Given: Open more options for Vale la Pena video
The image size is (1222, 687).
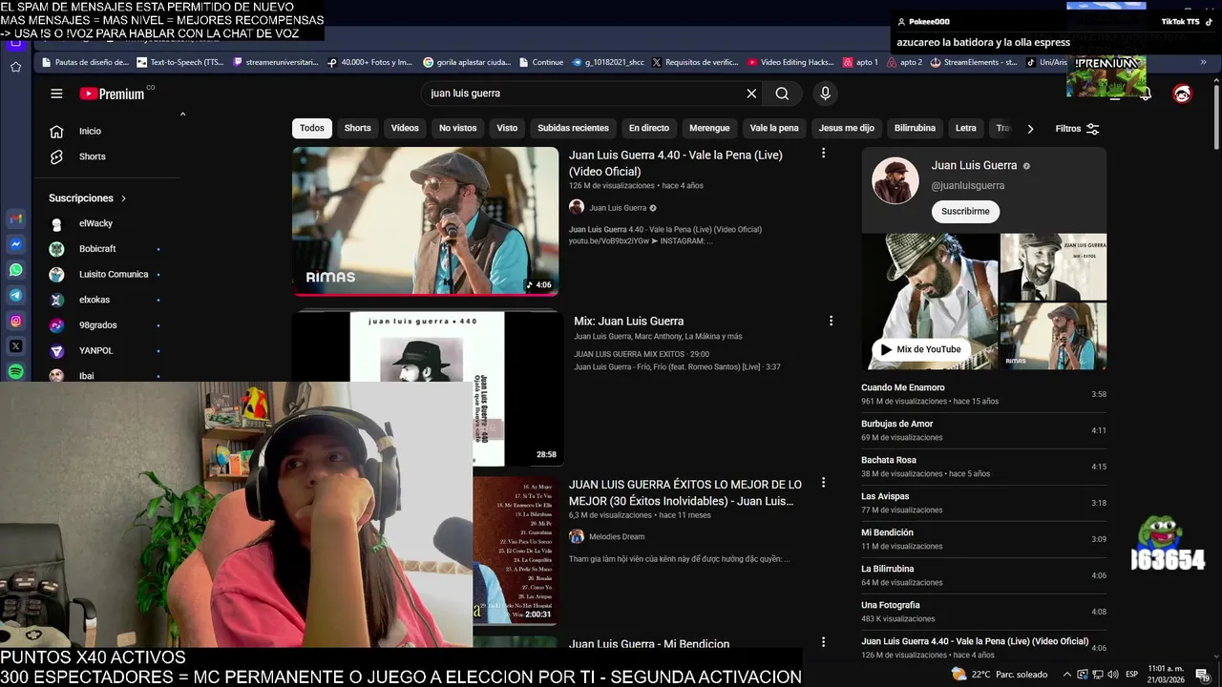Looking at the screenshot, I should (x=823, y=154).
